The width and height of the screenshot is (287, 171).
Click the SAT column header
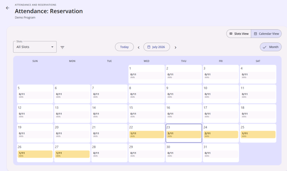tap(258, 61)
